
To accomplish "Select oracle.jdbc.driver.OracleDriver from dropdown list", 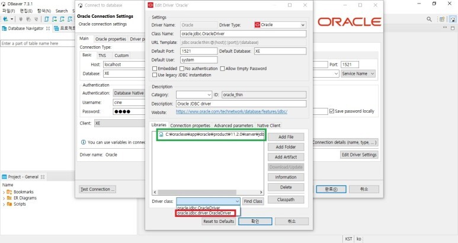I will tap(204, 213).
